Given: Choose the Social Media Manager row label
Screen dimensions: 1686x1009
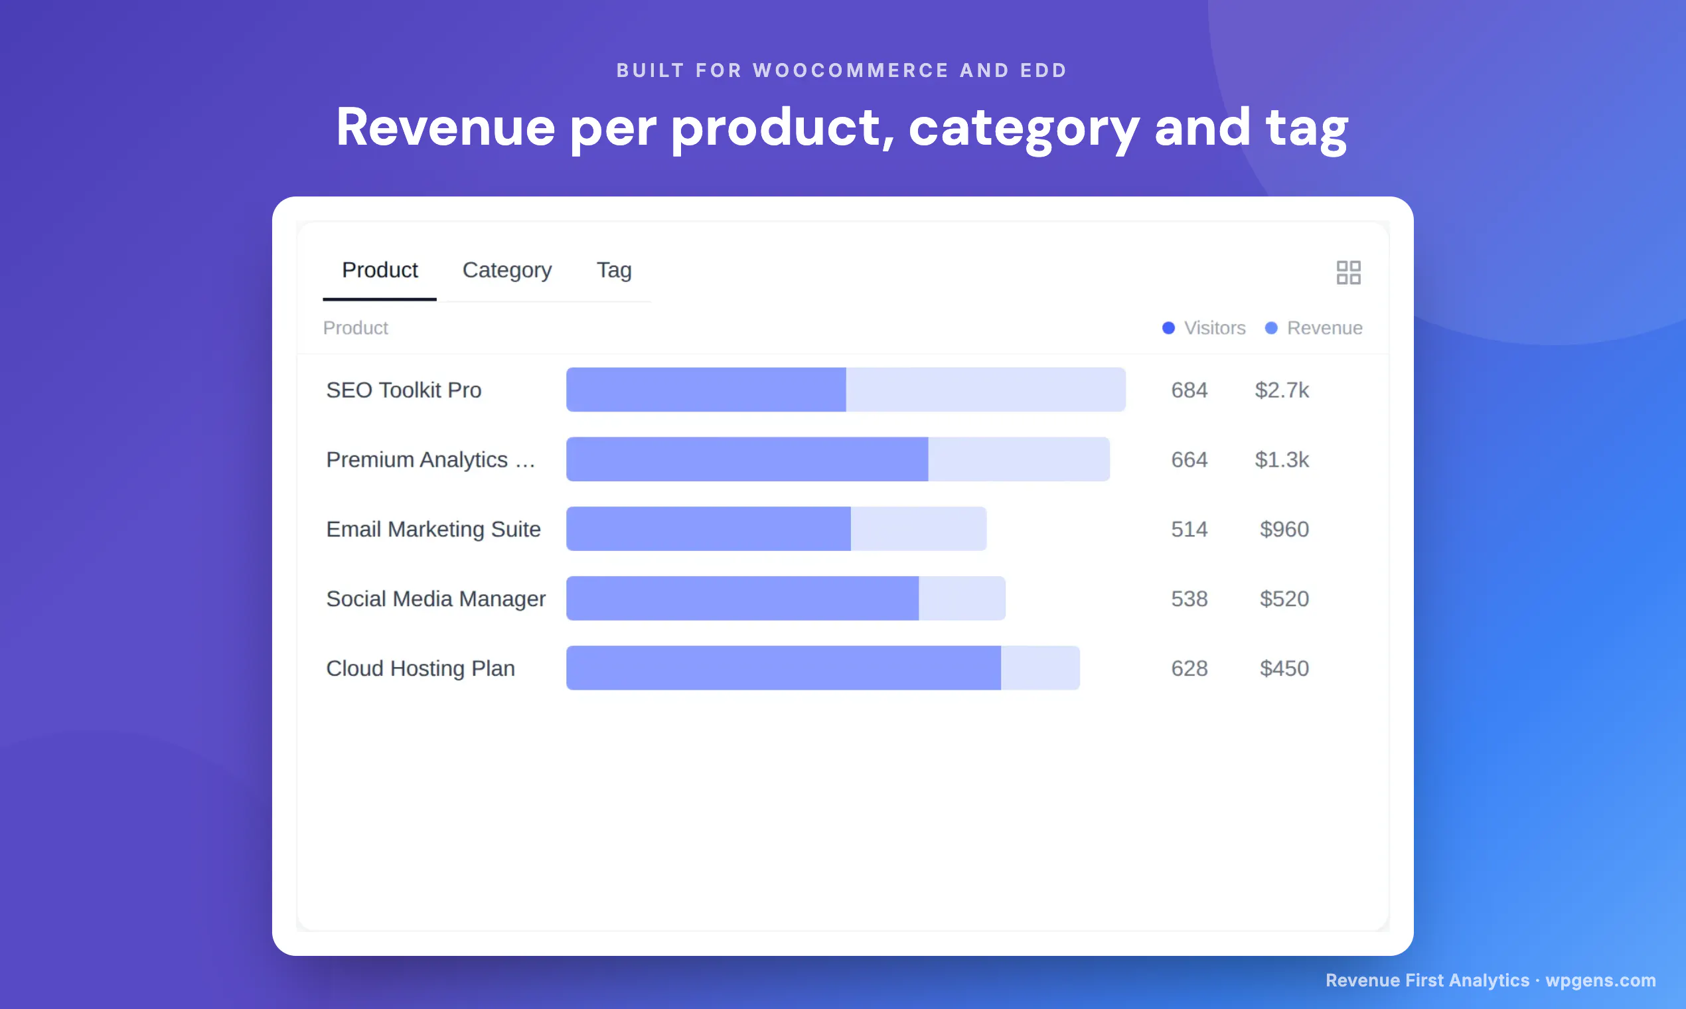Looking at the screenshot, I should click(436, 599).
